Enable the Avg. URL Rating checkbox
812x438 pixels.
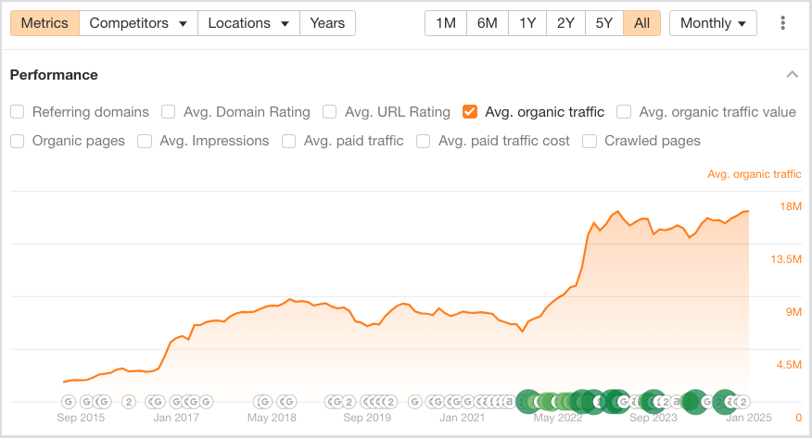click(x=329, y=112)
